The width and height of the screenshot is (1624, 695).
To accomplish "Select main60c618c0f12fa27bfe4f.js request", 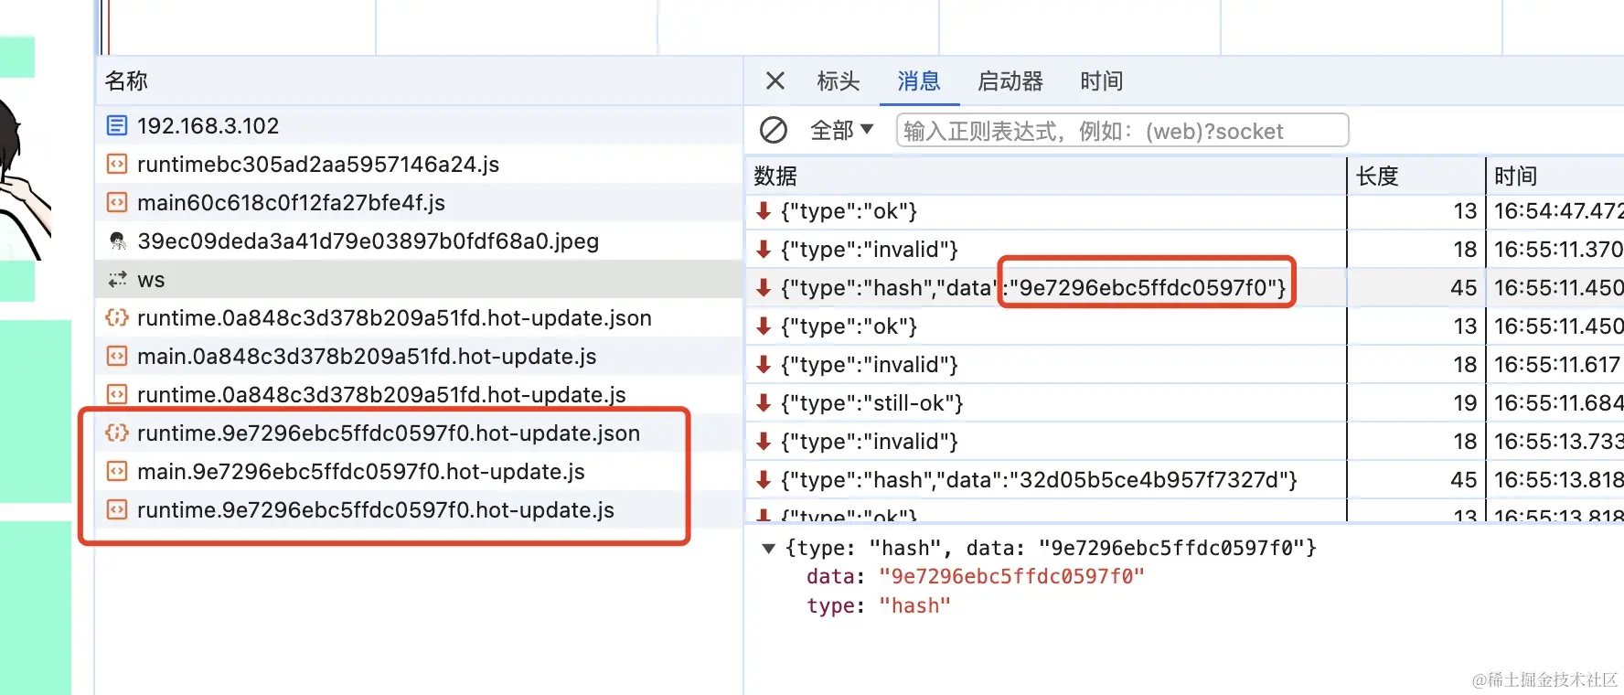I will pos(419,202).
